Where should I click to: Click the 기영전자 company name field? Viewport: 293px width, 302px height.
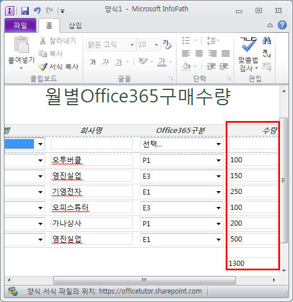point(92,192)
